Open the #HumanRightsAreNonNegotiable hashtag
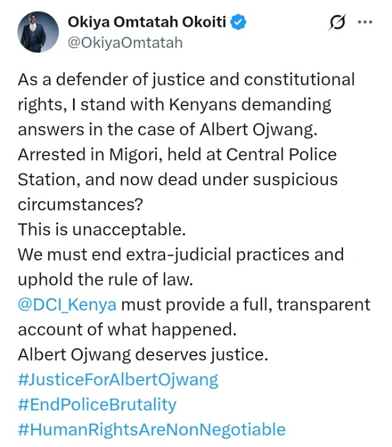This screenshot has width=392, height=447. click(x=152, y=430)
